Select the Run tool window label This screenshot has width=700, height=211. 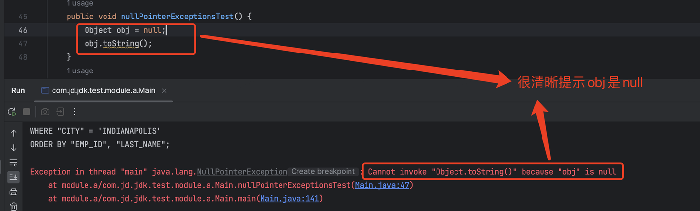click(x=18, y=90)
